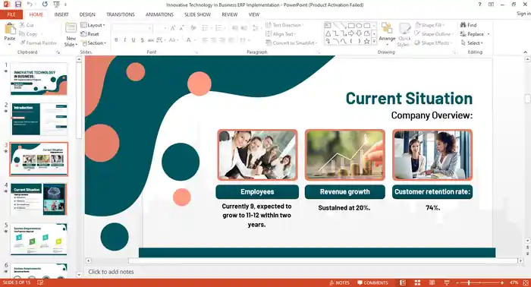The height and width of the screenshot is (287, 531).
Task: Click Reset slide button
Action: coord(90,34)
